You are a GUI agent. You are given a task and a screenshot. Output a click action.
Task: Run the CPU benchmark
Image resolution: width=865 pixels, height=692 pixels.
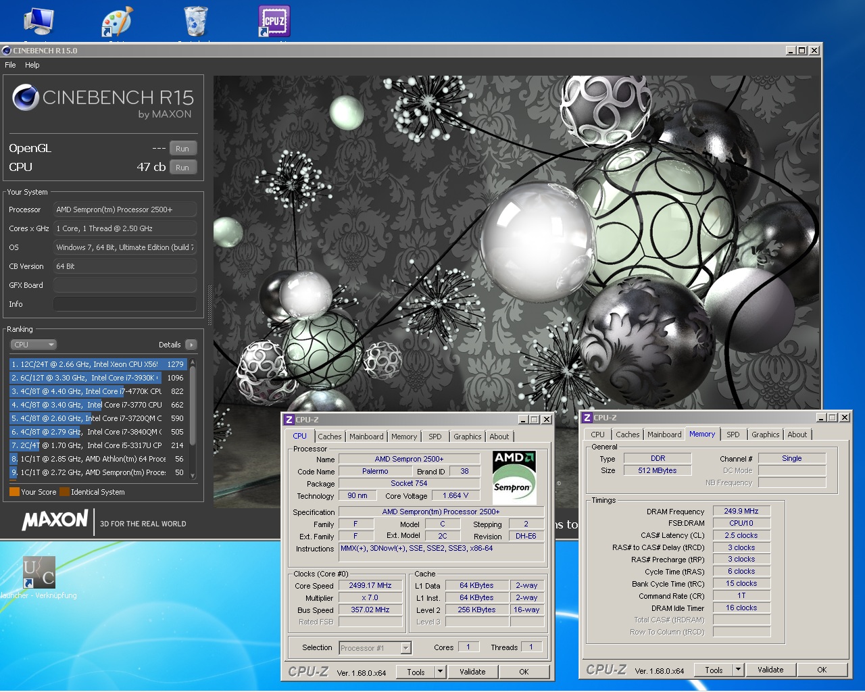[x=182, y=167]
